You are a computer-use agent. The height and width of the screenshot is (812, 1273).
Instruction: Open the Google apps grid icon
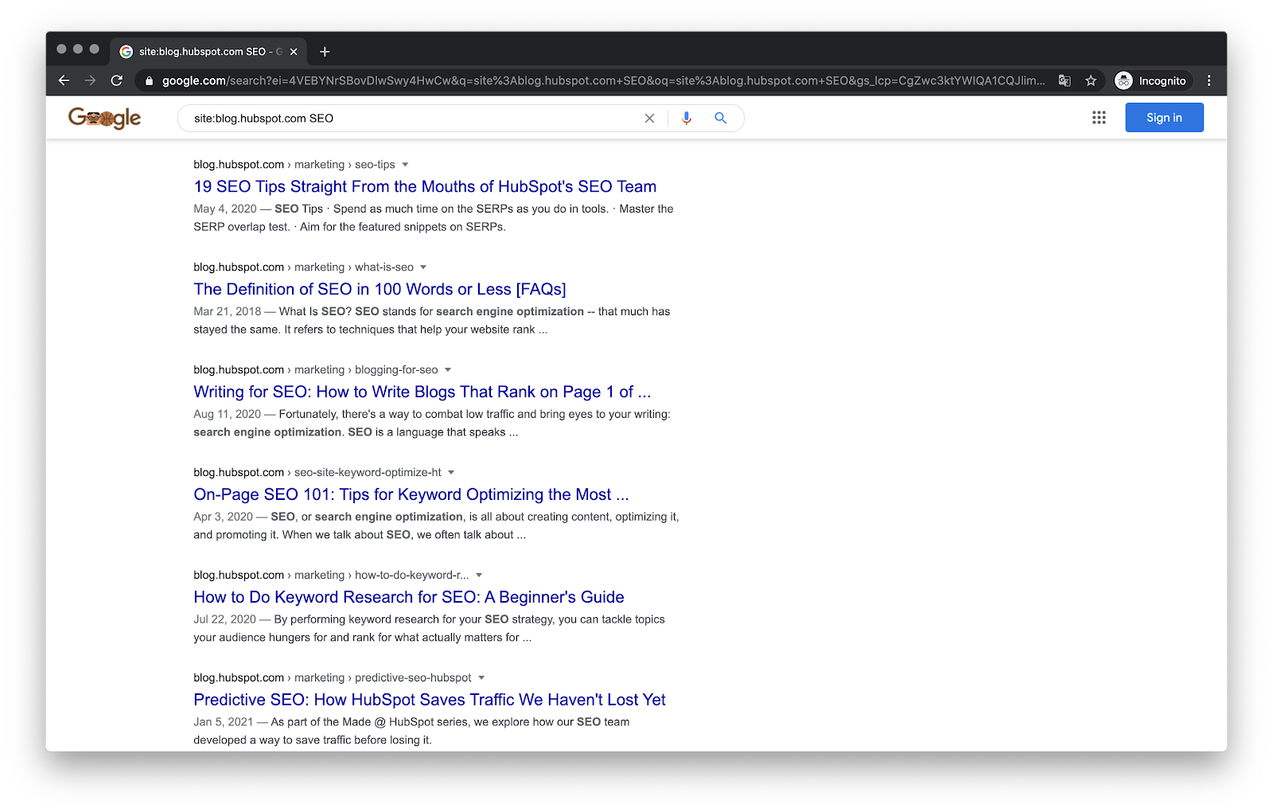pos(1099,118)
